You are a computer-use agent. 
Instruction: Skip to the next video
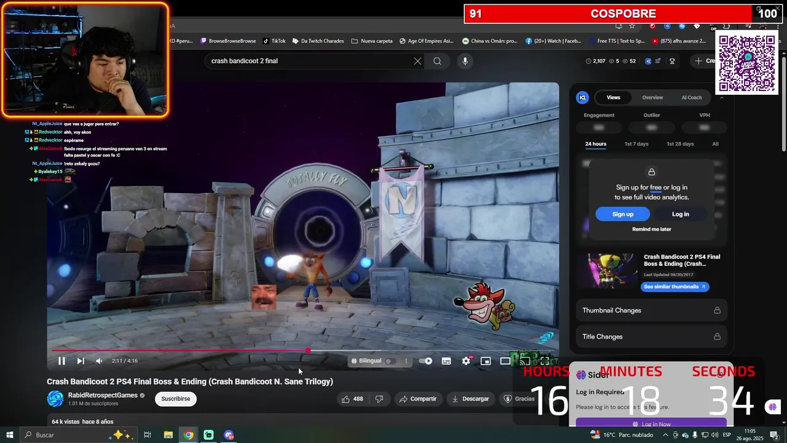coord(81,361)
